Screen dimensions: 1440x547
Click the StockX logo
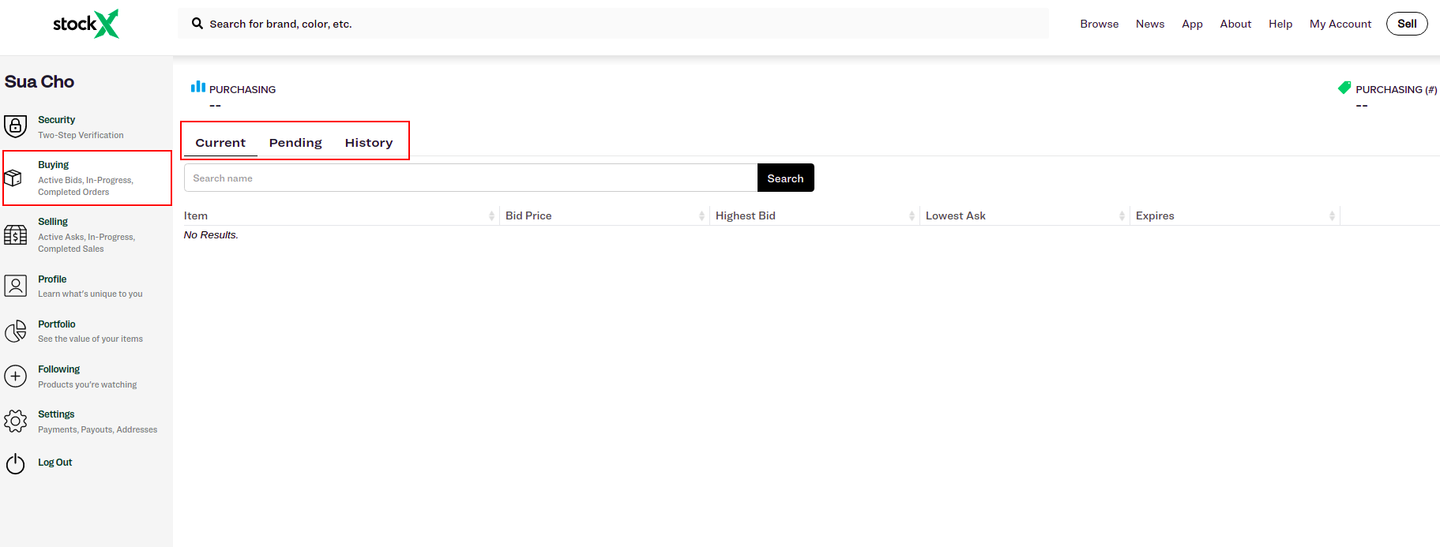click(85, 24)
